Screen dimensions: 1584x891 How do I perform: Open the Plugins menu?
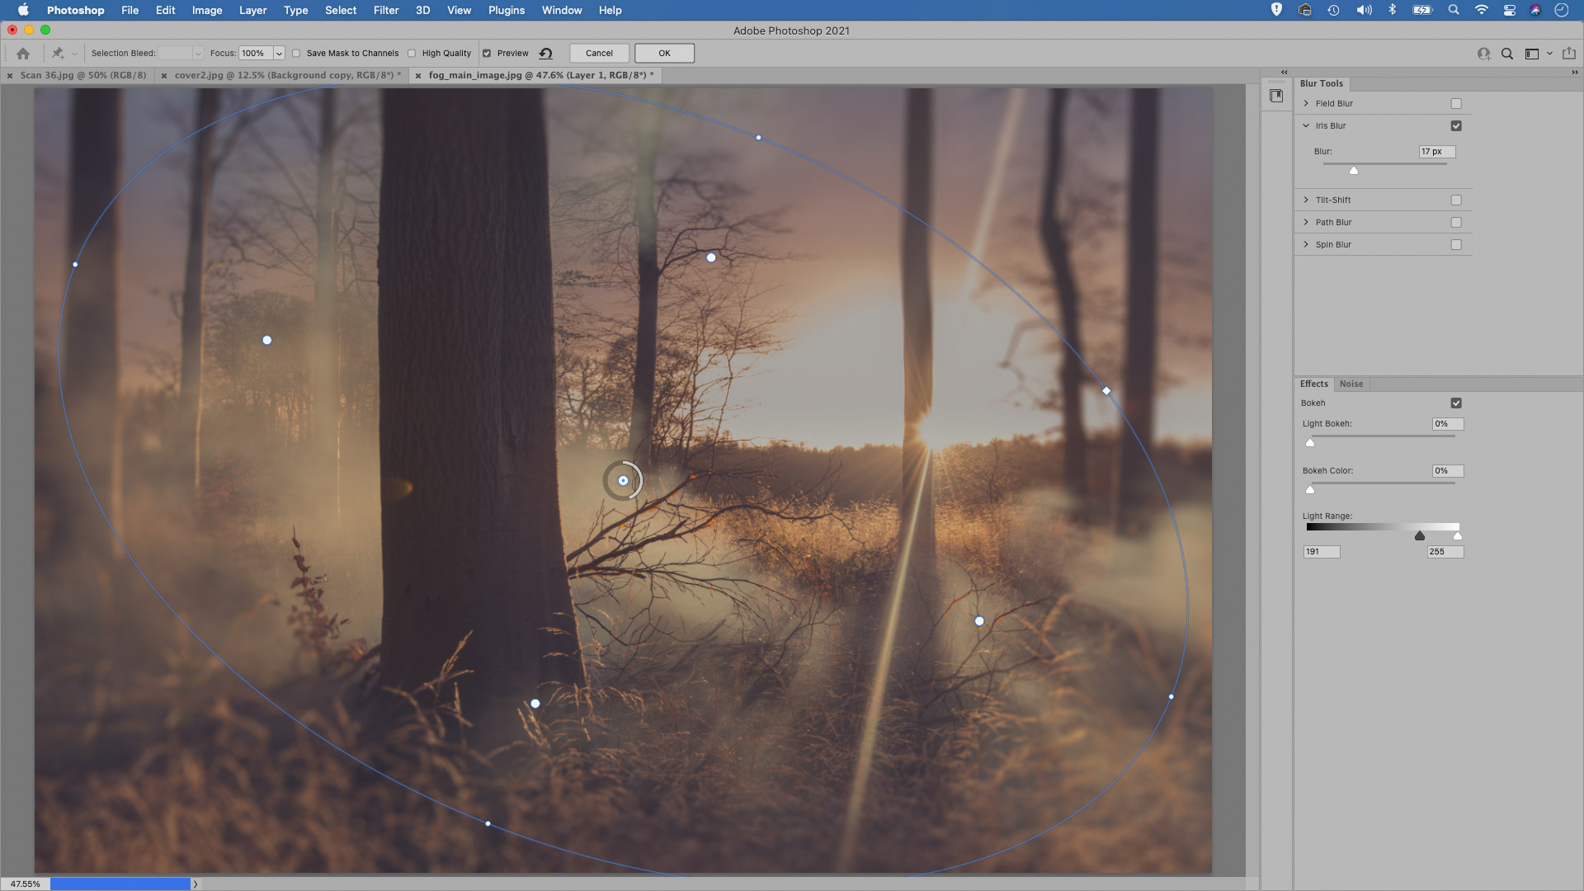tap(506, 10)
